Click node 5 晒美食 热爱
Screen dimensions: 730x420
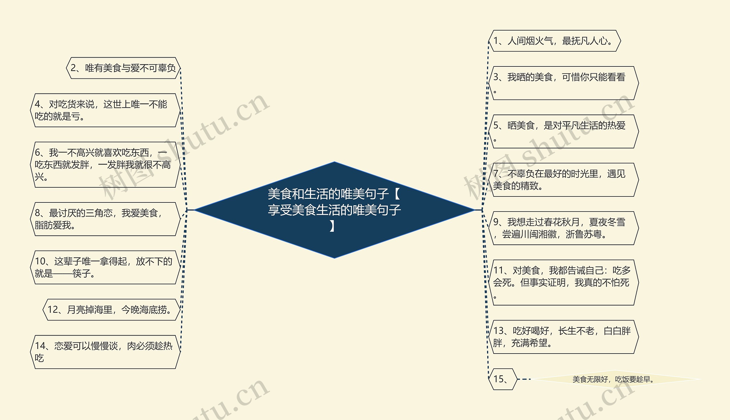563,131
